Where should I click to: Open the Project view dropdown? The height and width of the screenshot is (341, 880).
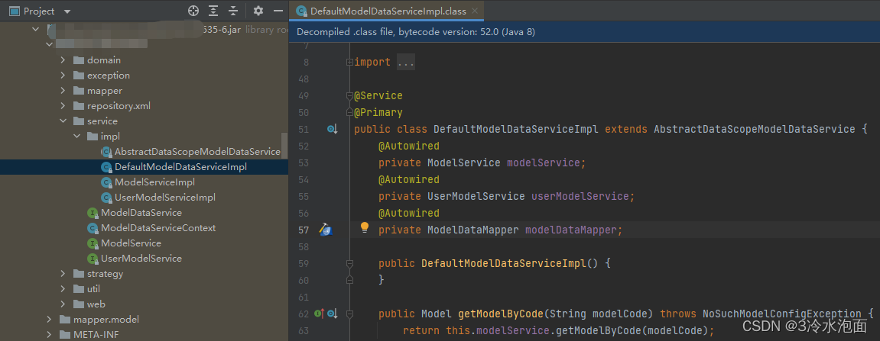pos(67,11)
